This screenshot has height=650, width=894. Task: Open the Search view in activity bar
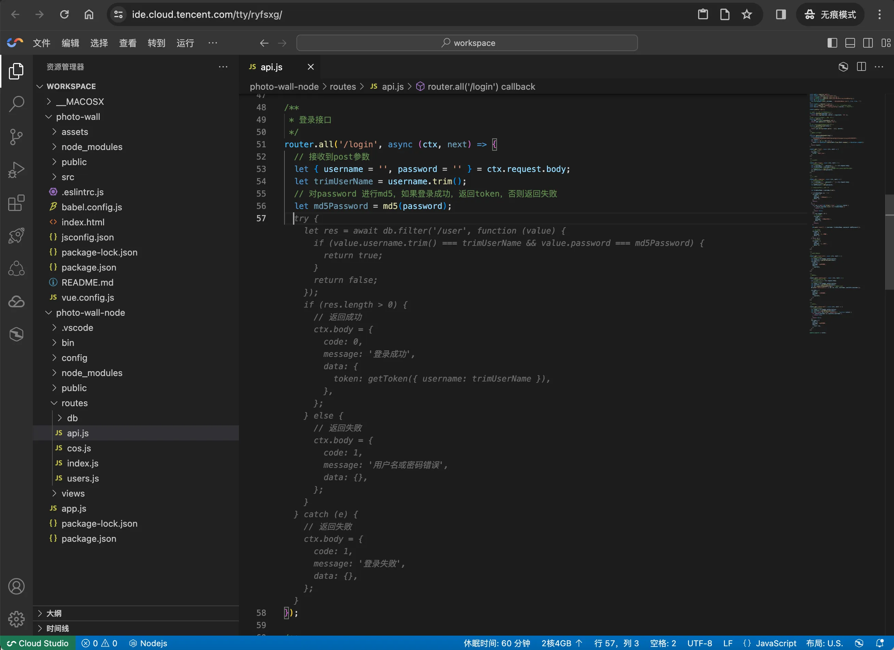16,104
